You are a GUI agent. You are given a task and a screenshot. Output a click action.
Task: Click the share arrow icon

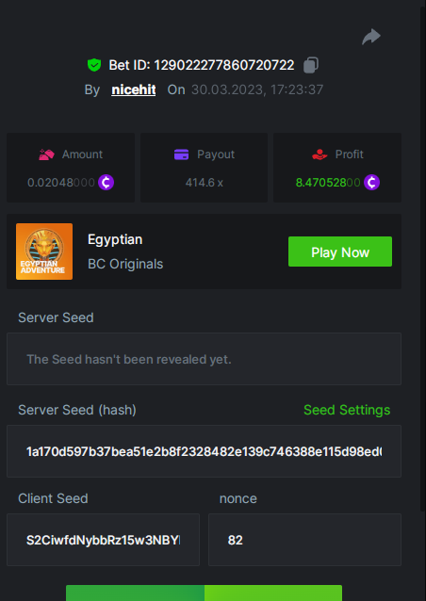371,37
